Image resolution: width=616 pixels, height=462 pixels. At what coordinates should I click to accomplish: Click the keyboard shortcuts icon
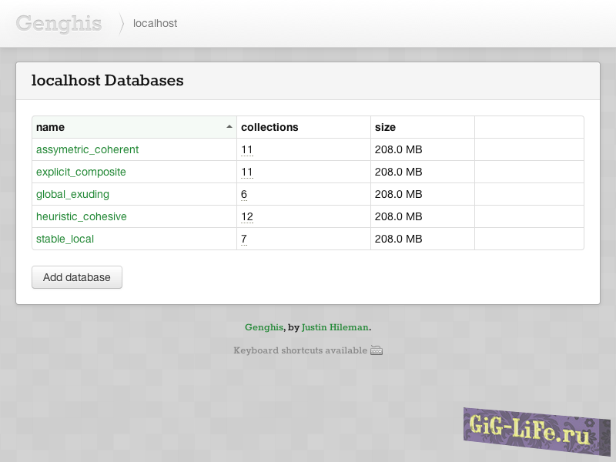click(x=377, y=350)
